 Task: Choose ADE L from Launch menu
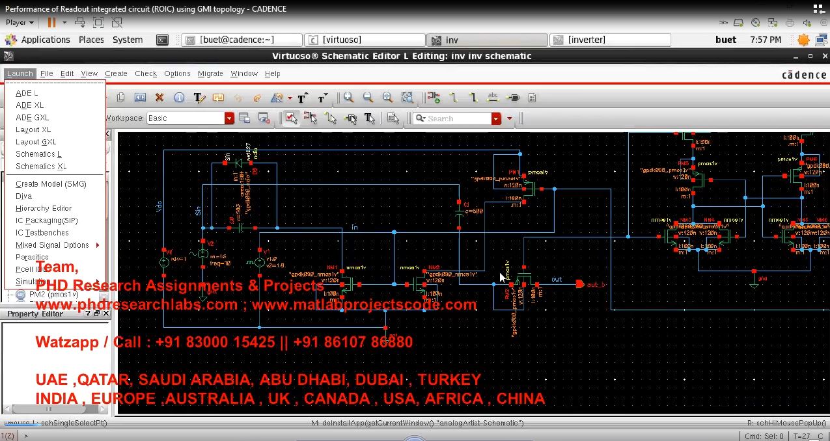click(x=27, y=93)
